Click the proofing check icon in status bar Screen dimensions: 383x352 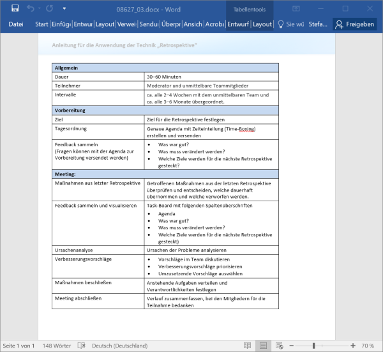pos(81,346)
